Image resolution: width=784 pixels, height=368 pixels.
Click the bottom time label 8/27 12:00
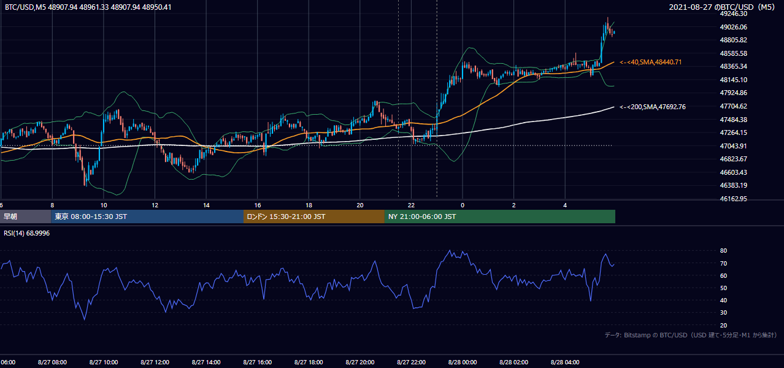155,362
